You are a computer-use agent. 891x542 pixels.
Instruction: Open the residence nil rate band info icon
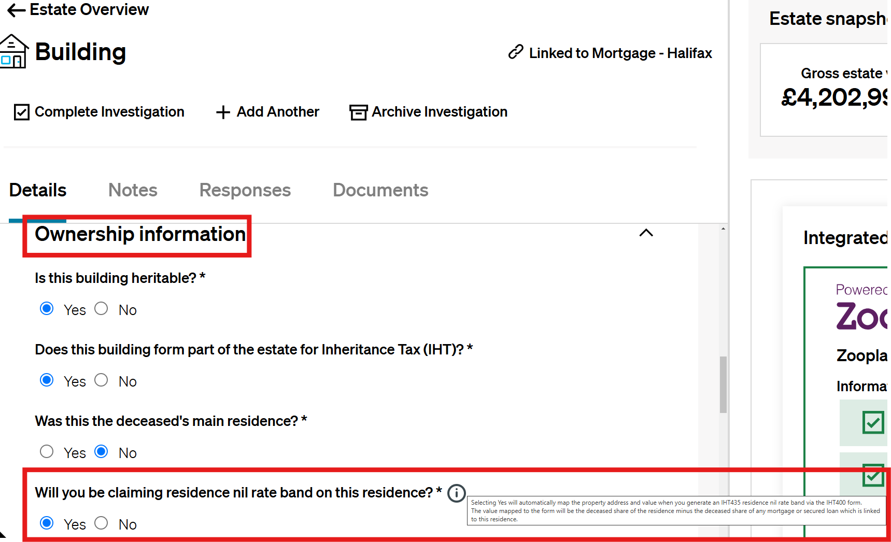[456, 493]
